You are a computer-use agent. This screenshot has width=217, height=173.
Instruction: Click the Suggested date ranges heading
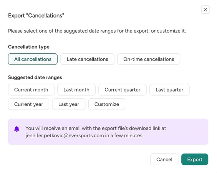coord(35,77)
